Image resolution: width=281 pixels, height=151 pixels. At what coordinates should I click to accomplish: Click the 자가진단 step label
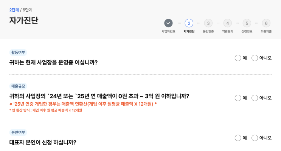(189, 32)
